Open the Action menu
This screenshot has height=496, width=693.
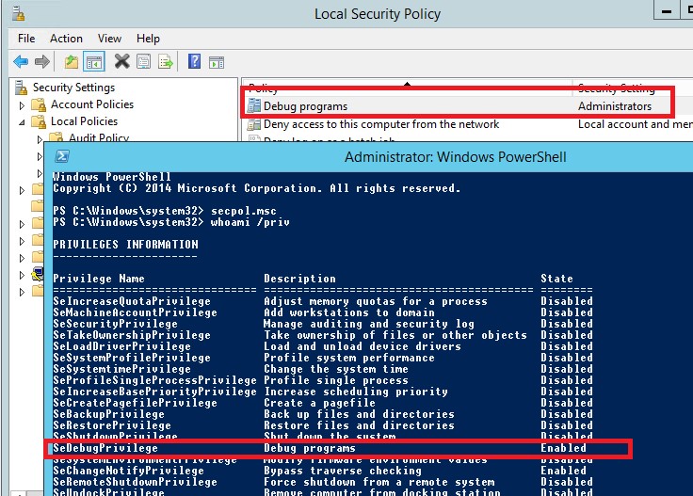coord(66,39)
